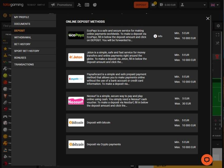Select the Jeton payment logo
This screenshot has width=224, height=168.
76,57
